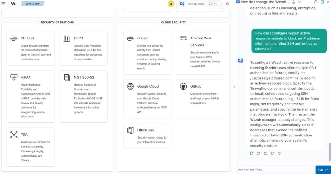332x174 pixels.
Task: Copy the assistant response to clipboard
Action: (252, 153)
